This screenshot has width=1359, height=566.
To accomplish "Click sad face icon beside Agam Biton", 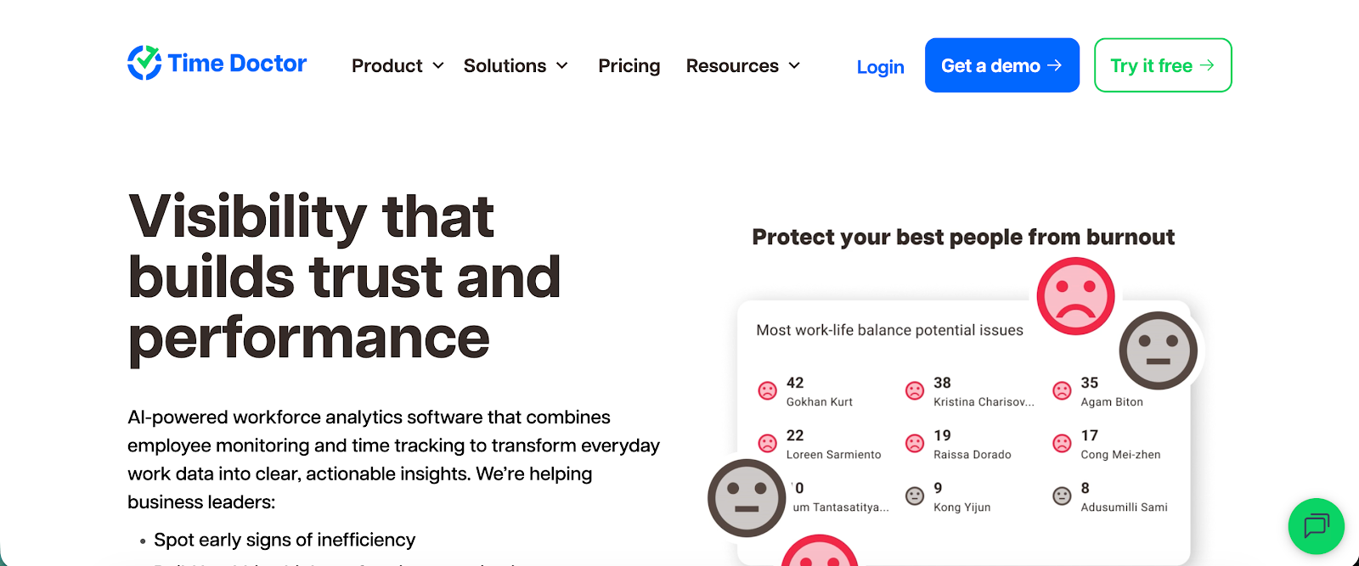I will pos(1062,391).
